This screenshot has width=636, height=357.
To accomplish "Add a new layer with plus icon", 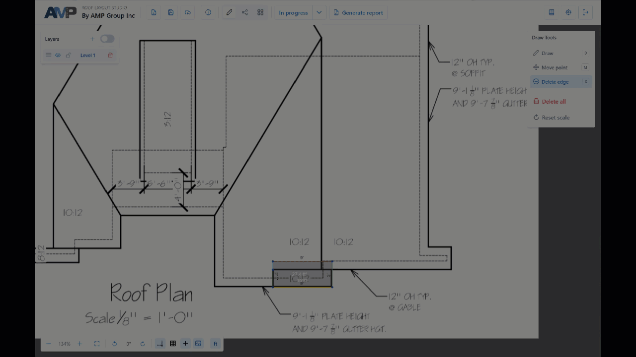I will 92,39.
